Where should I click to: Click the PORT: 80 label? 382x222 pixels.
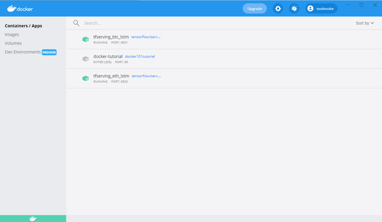(x=122, y=62)
